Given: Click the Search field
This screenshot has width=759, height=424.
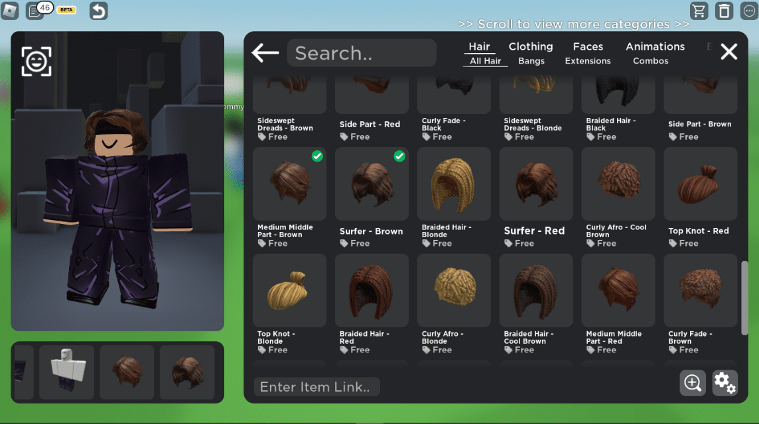Looking at the screenshot, I should pyautogui.click(x=362, y=52).
